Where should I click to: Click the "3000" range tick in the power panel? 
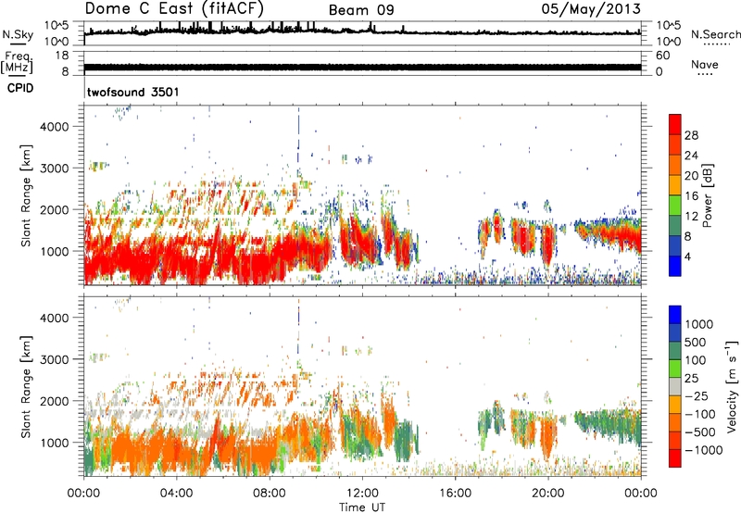55,169
